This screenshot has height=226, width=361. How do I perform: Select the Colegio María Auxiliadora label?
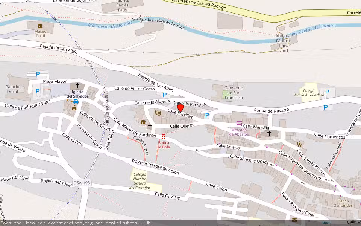click(309, 93)
